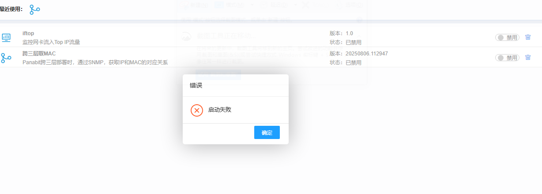
Task: Click the 错误 dialog title
Action: tap(196, 85)
